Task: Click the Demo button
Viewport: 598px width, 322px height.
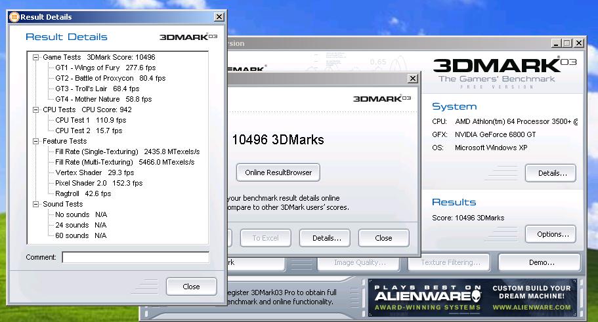Action: click(x=540, y=262)
